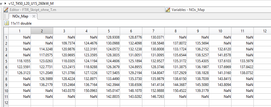The image size is (271, 107).
Task: Select column header 2
Action: pos(42,31)
